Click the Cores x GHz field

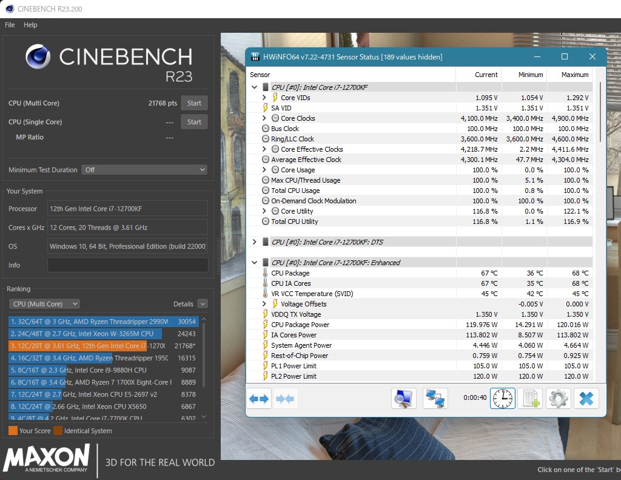click(x=127, y=228)
